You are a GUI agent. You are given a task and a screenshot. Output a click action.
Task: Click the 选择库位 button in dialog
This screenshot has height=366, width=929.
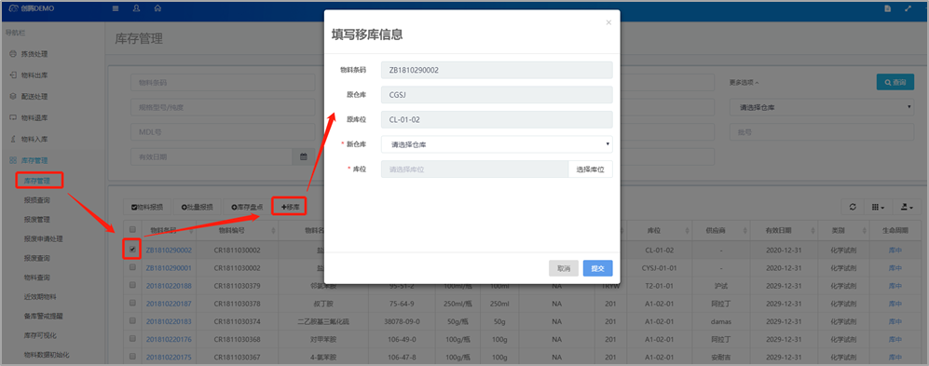pyautogui.click(x=590, y=169)
